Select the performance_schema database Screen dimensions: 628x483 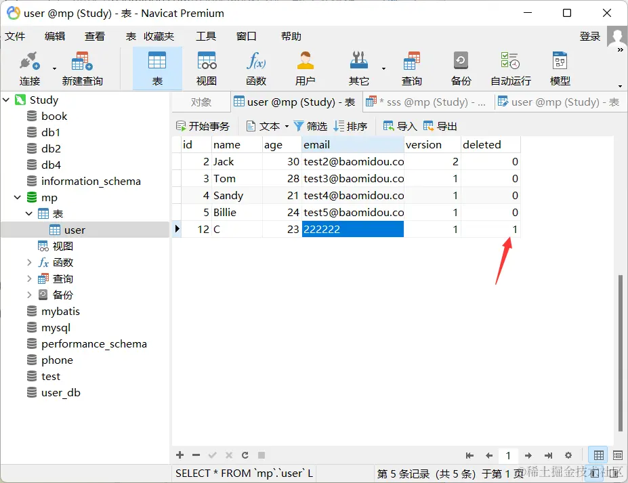coord(93,343)
